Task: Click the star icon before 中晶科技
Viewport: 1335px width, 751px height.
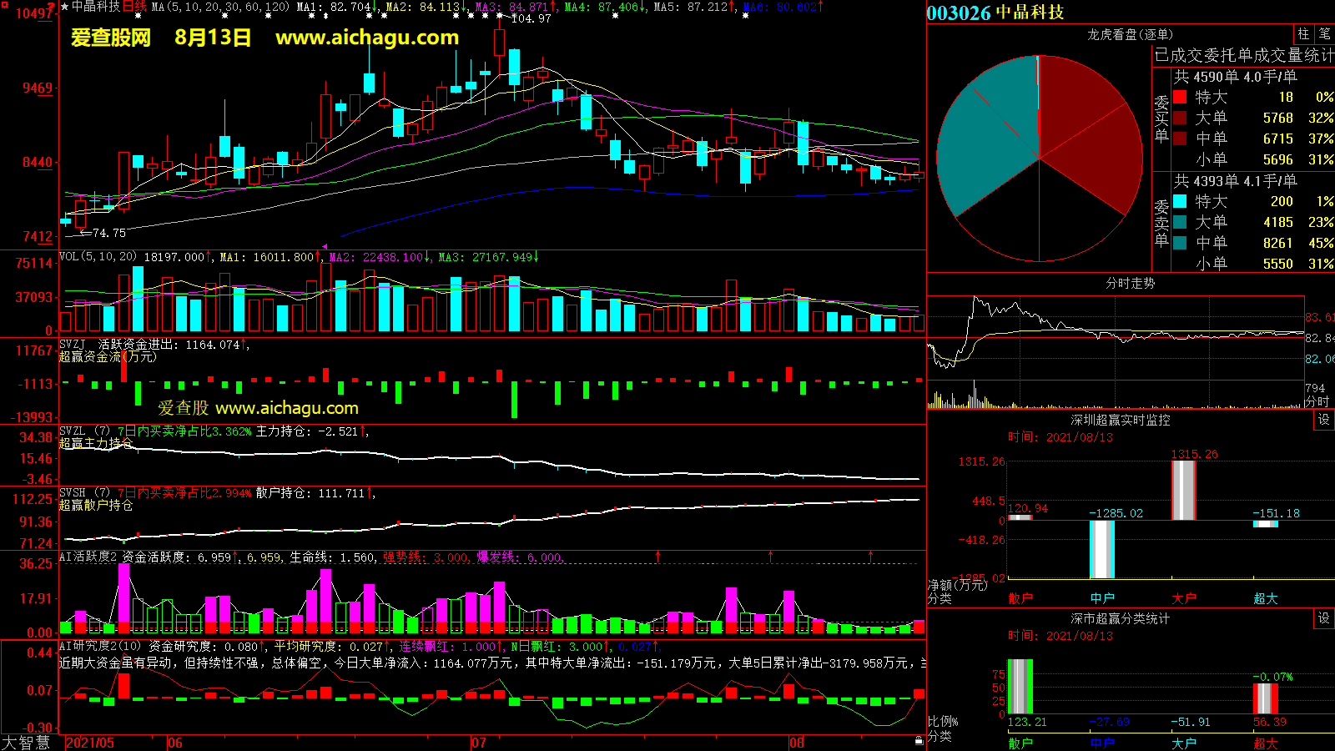Action: click(65, 7)
